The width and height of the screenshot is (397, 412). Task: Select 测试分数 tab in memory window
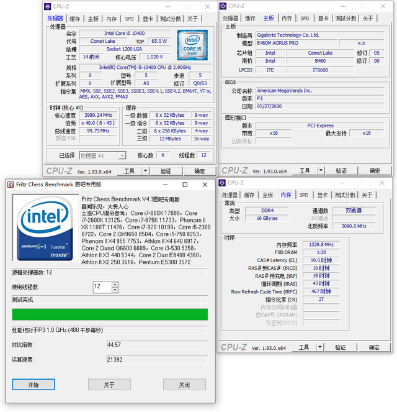(x=345, y=195)
